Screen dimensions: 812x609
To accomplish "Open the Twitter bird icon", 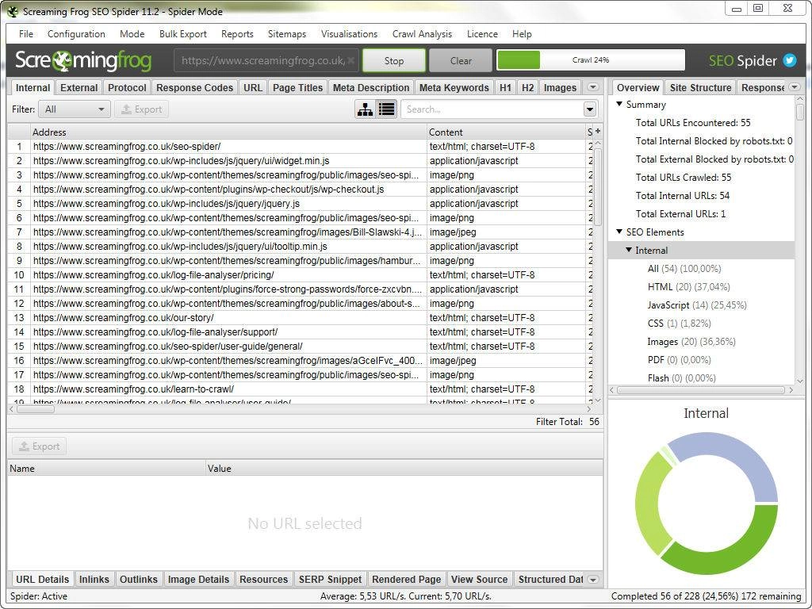I will [x=789, y=60].
